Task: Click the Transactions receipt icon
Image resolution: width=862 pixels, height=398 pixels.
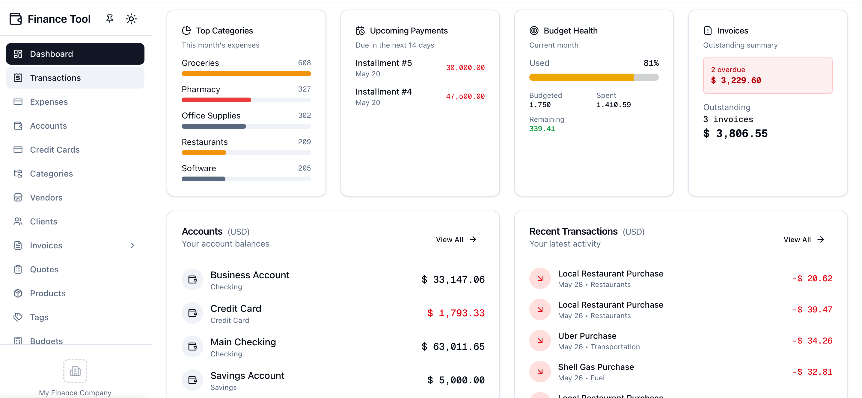Action: (18, 78)
